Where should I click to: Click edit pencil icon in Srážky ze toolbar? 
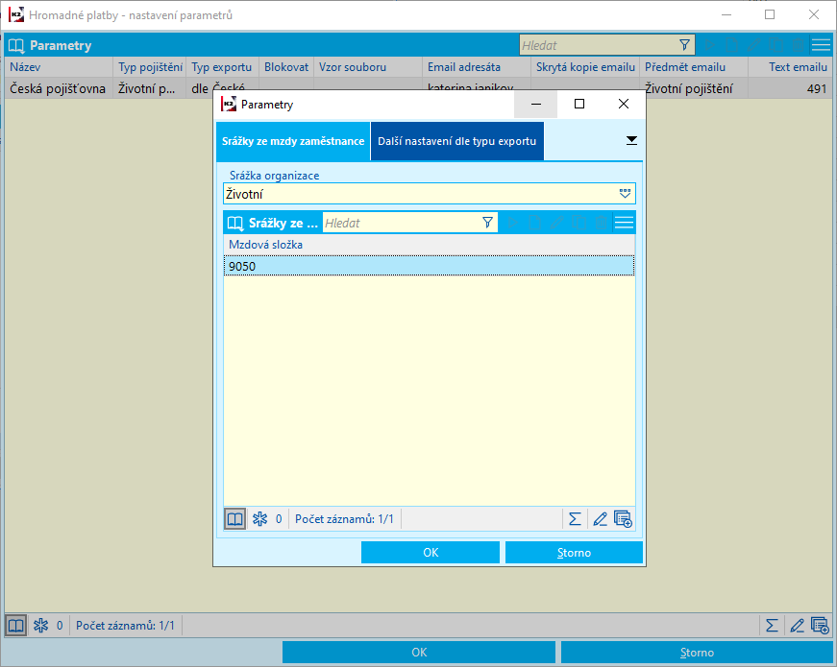click(x=556, y=223)
